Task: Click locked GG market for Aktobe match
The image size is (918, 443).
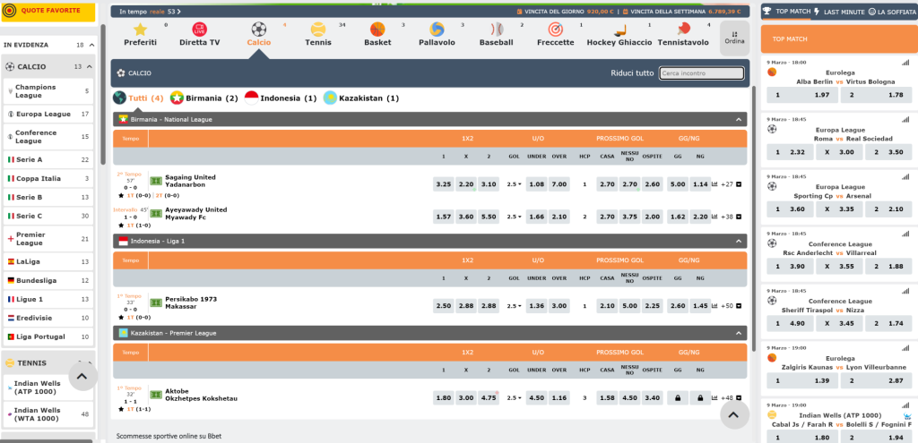Action: click(x=678, y=398)
